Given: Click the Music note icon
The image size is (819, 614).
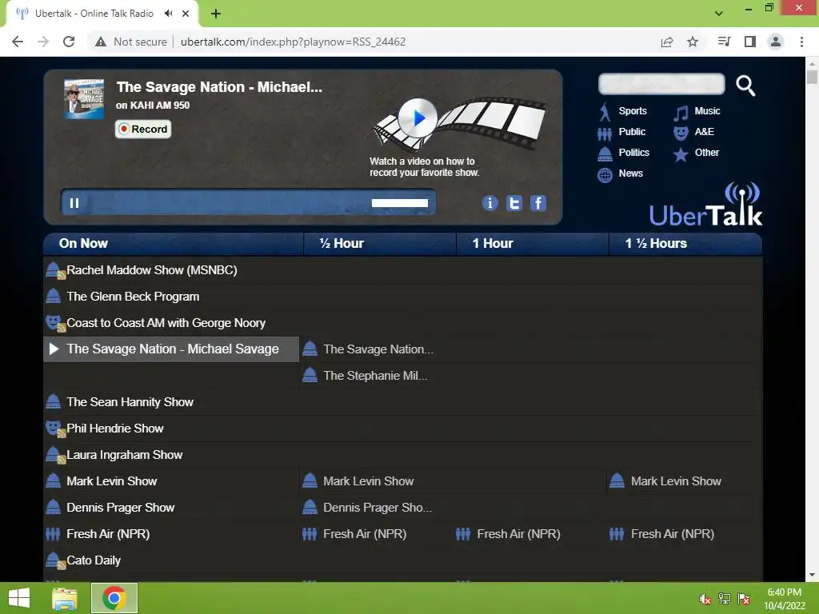Looking at the screenshot, I should [681, 113].
